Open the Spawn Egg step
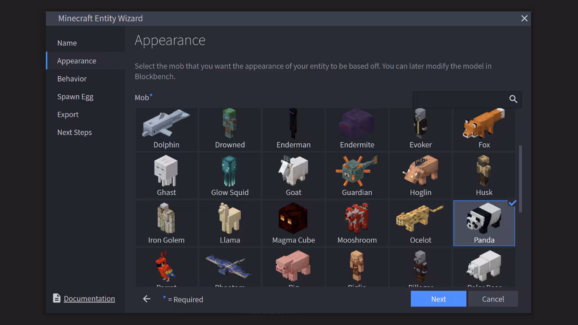Viewport: 578px width, 325px height. coord(86,97)
